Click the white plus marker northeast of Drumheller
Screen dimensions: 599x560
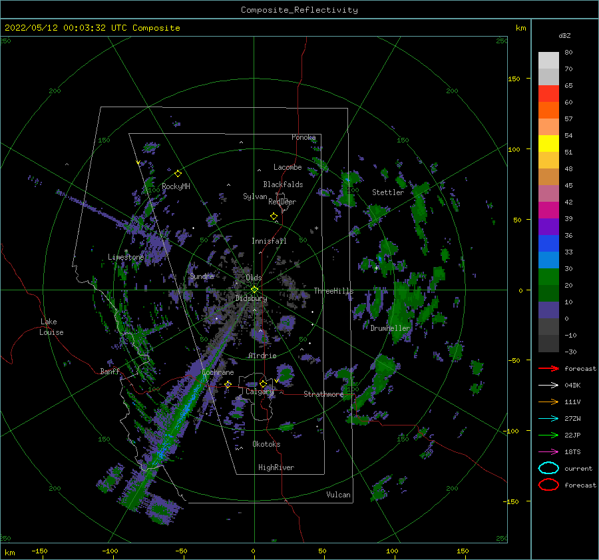[376, 268]
